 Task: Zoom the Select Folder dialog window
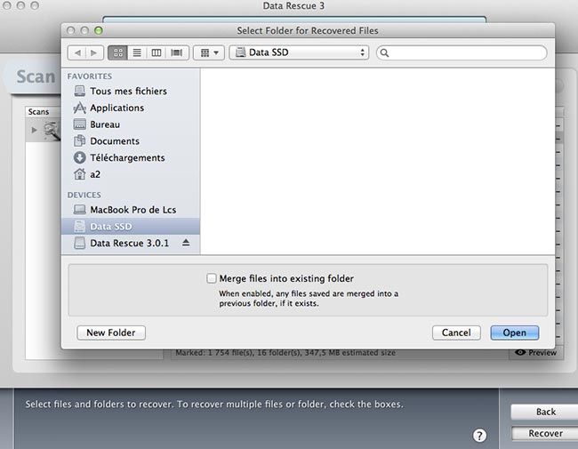click(x=99, y=30)
